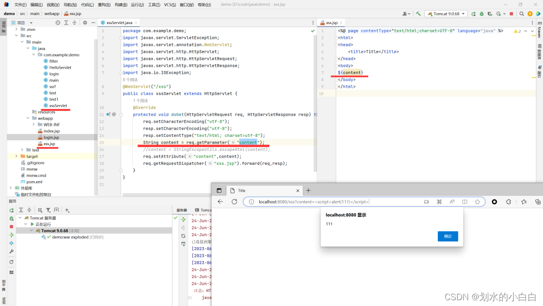Open the 编辑(E) menu
The width and height of the screenshot is (543, 306).
(36, 4)
